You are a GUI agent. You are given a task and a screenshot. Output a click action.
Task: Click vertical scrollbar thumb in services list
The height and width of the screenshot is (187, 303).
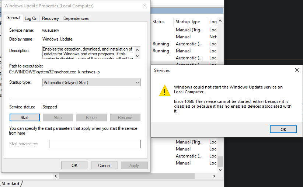click(220, 161)
